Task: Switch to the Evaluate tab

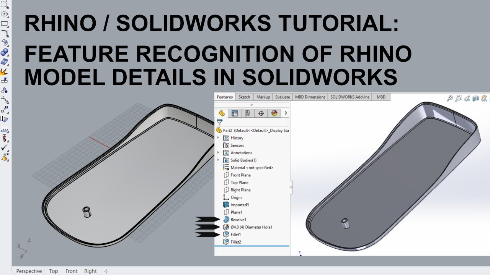Action: click(283, 97)
